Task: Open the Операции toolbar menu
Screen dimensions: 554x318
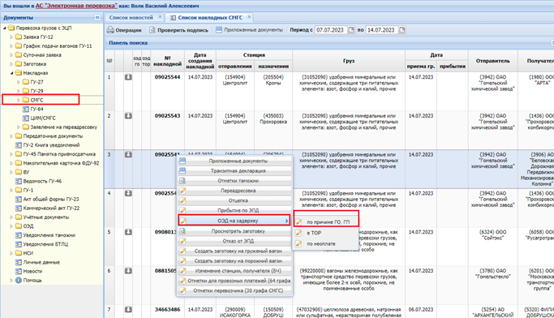Action: tap(124, 30)
